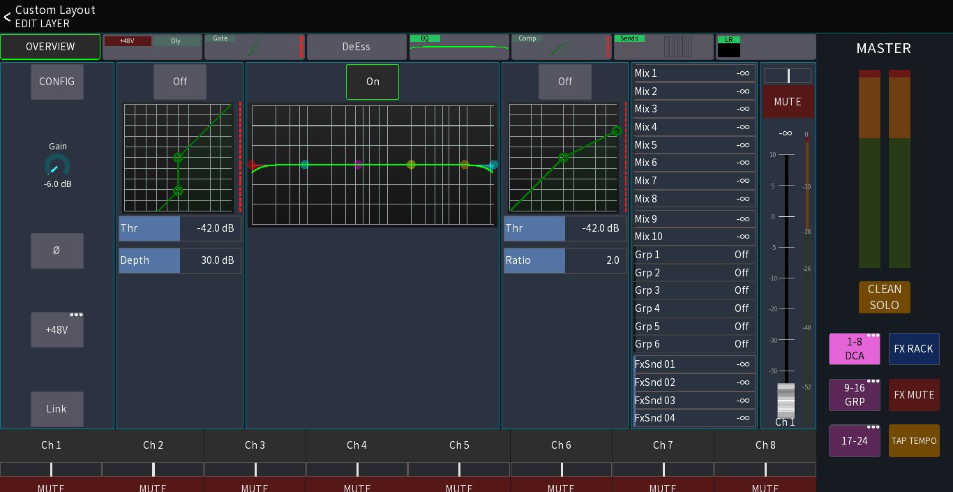This screenshot has width=953, height=492.
Task: Toggle the Gate Off button
Action: (180, 82)
